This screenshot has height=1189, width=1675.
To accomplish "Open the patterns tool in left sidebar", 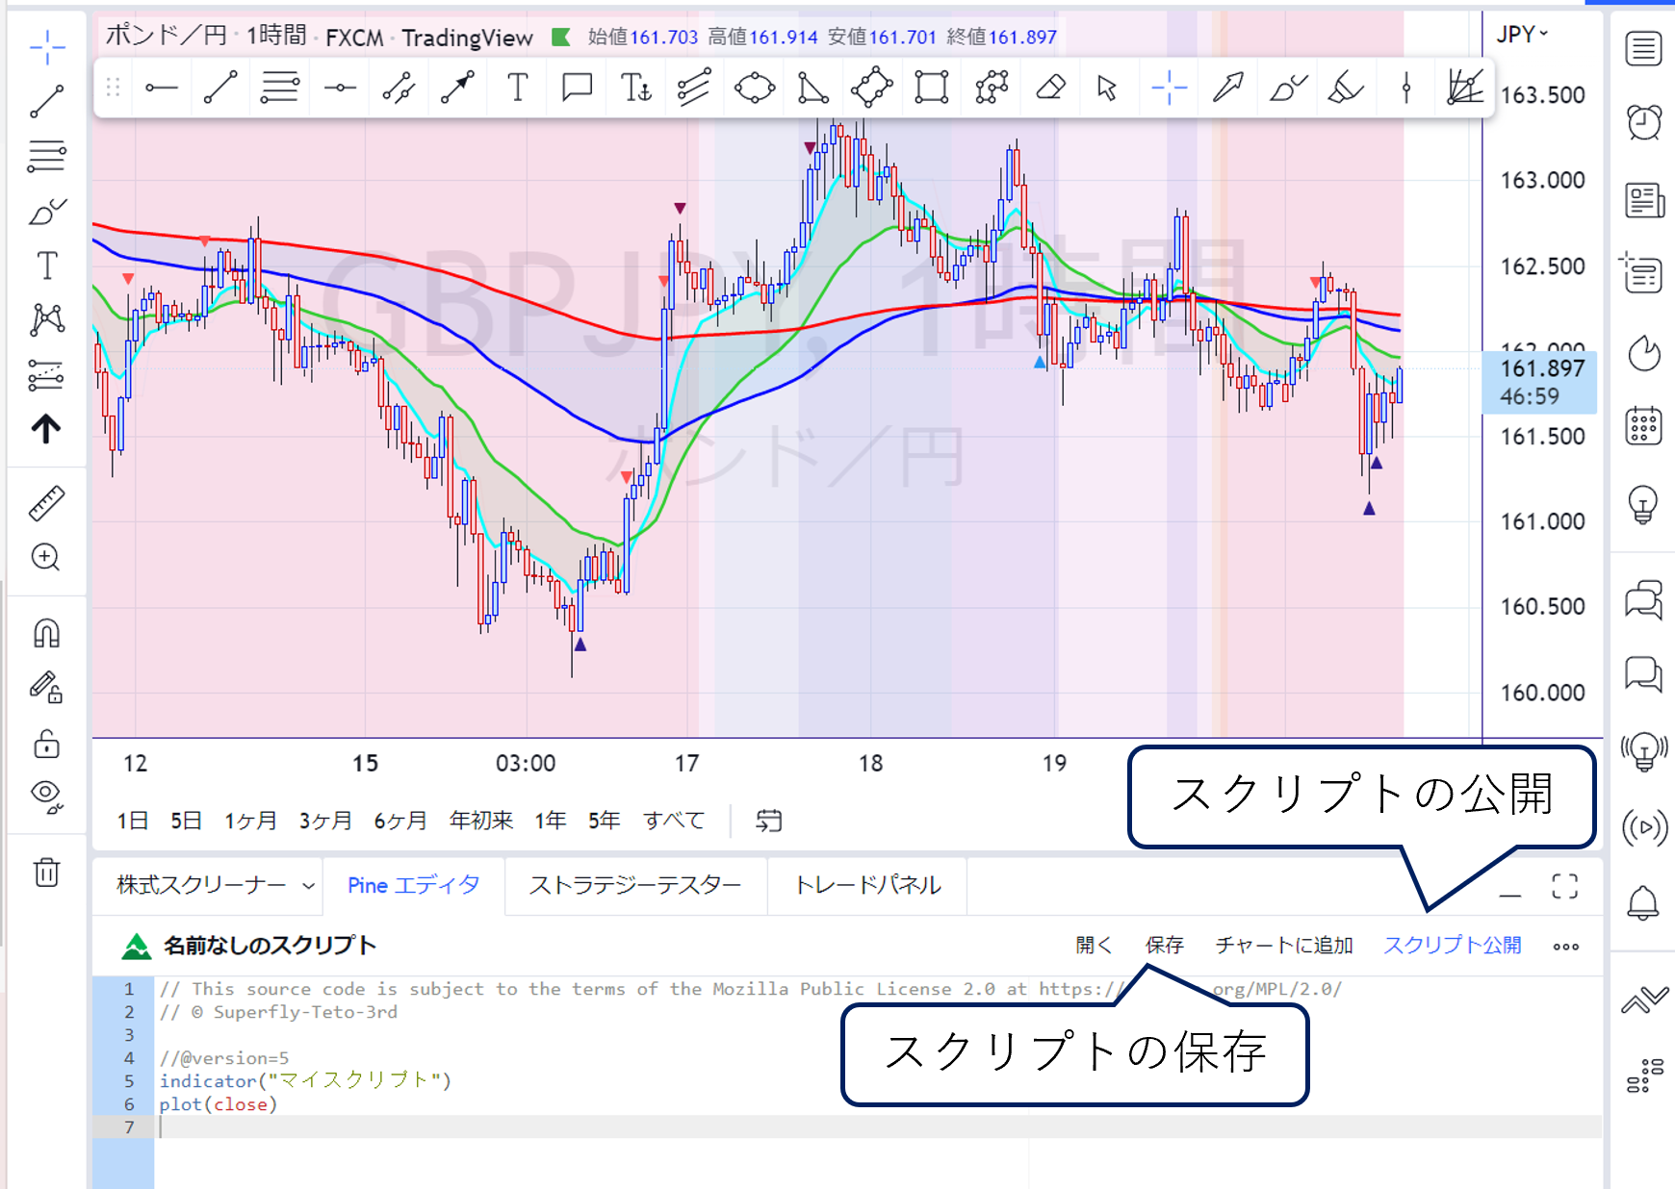I will coord(46,319).
